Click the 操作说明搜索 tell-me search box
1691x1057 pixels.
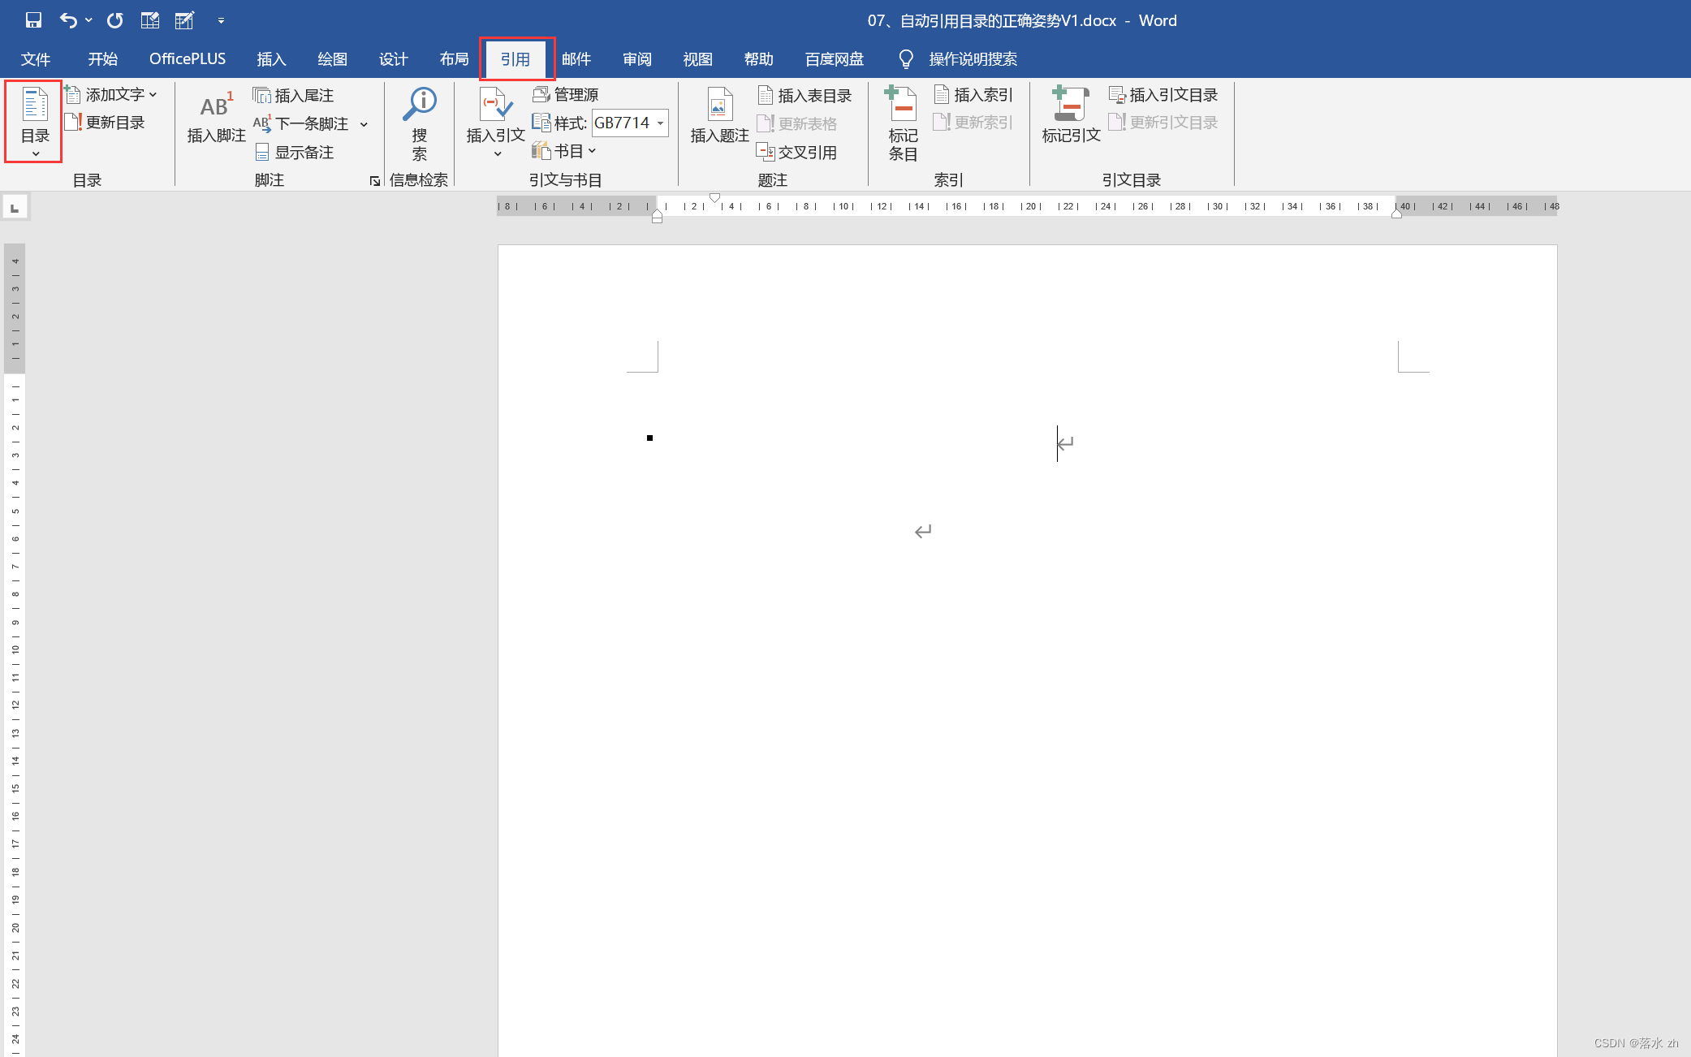[x=973, y=59]
